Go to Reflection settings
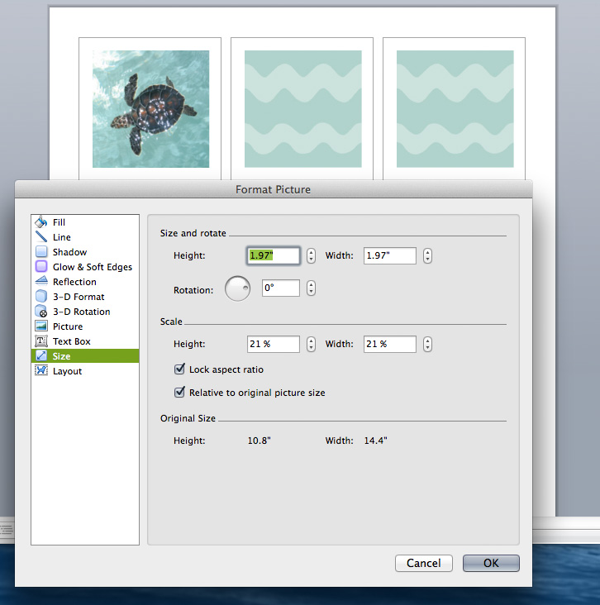The width and height of the screenshot is (600, 605). tap(85, 282)
